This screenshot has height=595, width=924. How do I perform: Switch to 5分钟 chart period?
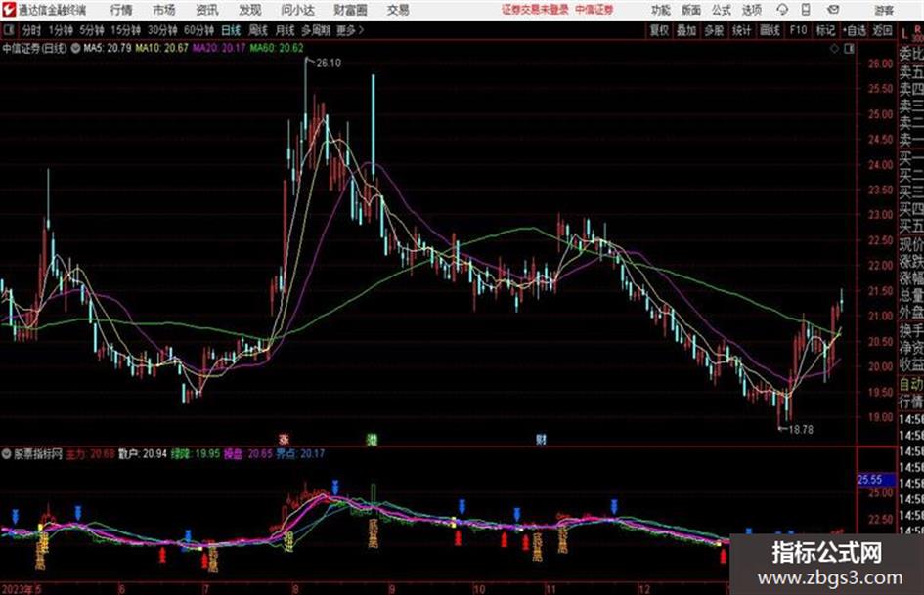[91, 30]
